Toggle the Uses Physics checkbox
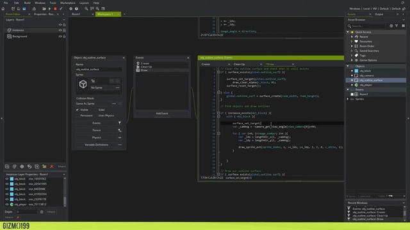The image size is (410, 230). click(x=95, y=116)
